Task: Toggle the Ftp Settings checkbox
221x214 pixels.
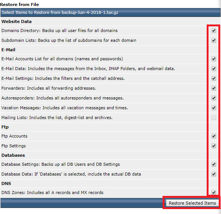Action: 214,146
